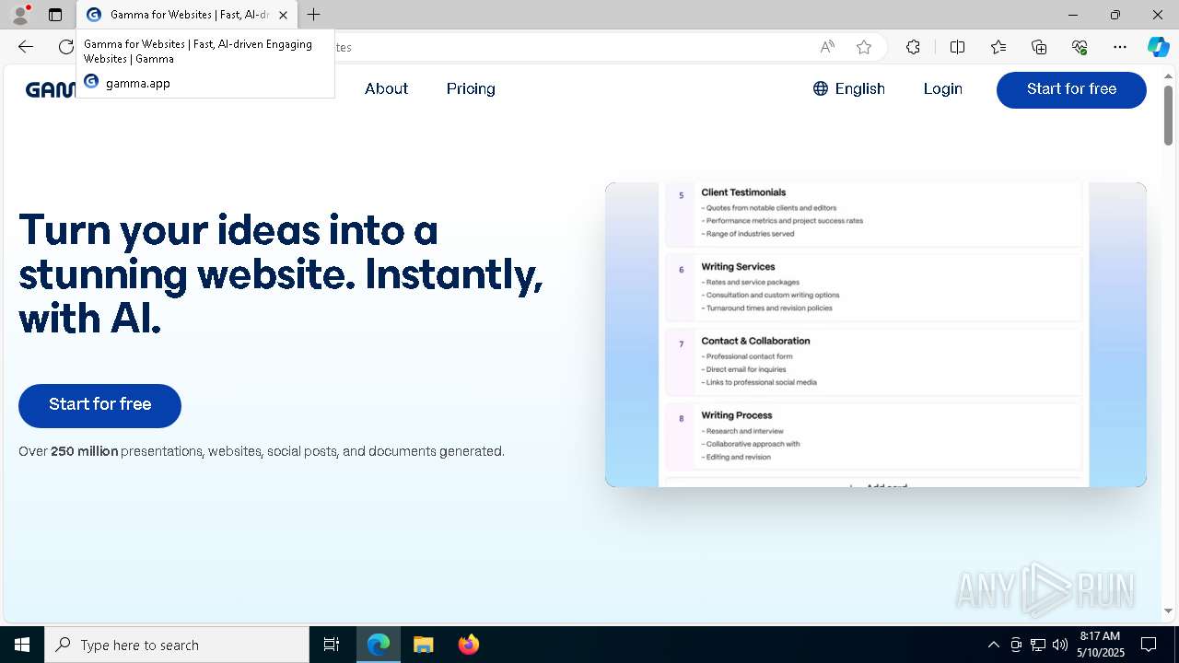Click the browser back arrow
The height and width of the screenshot is (663, 1179).
26,47
